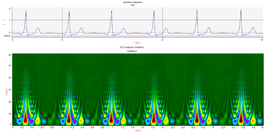Click the '9.6' tick on the scalogram time axis
The width and height of the screenshot is (264, 133).
point(243,128)
